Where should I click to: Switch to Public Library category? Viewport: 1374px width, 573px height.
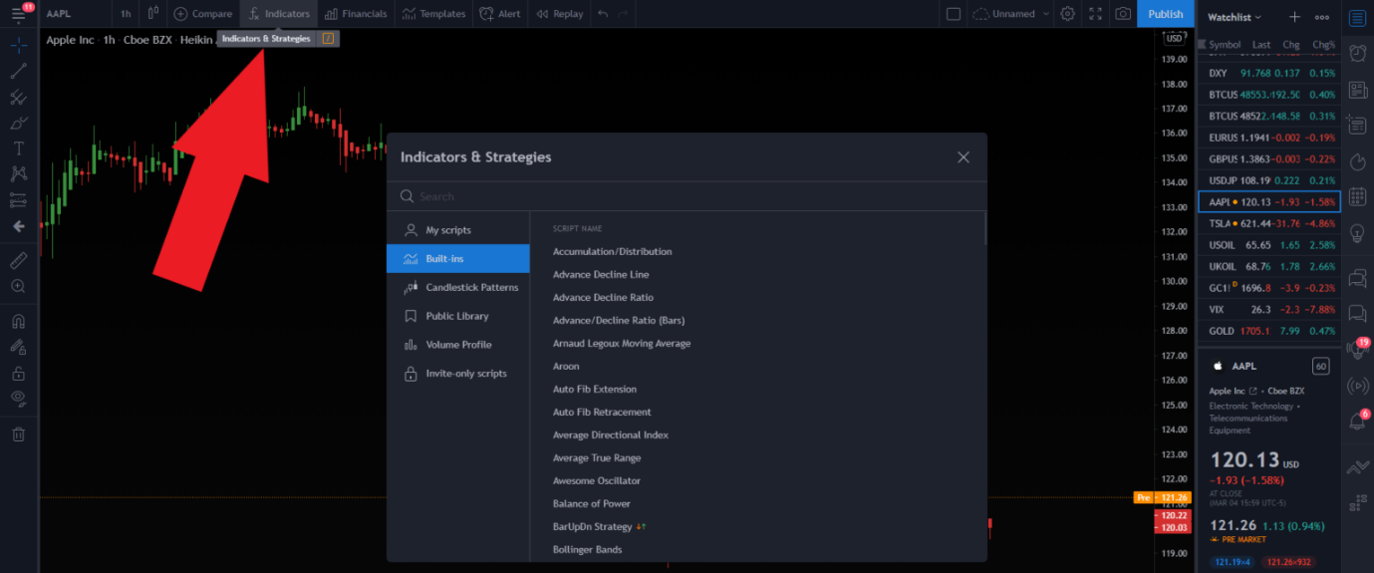click(456, 316)
